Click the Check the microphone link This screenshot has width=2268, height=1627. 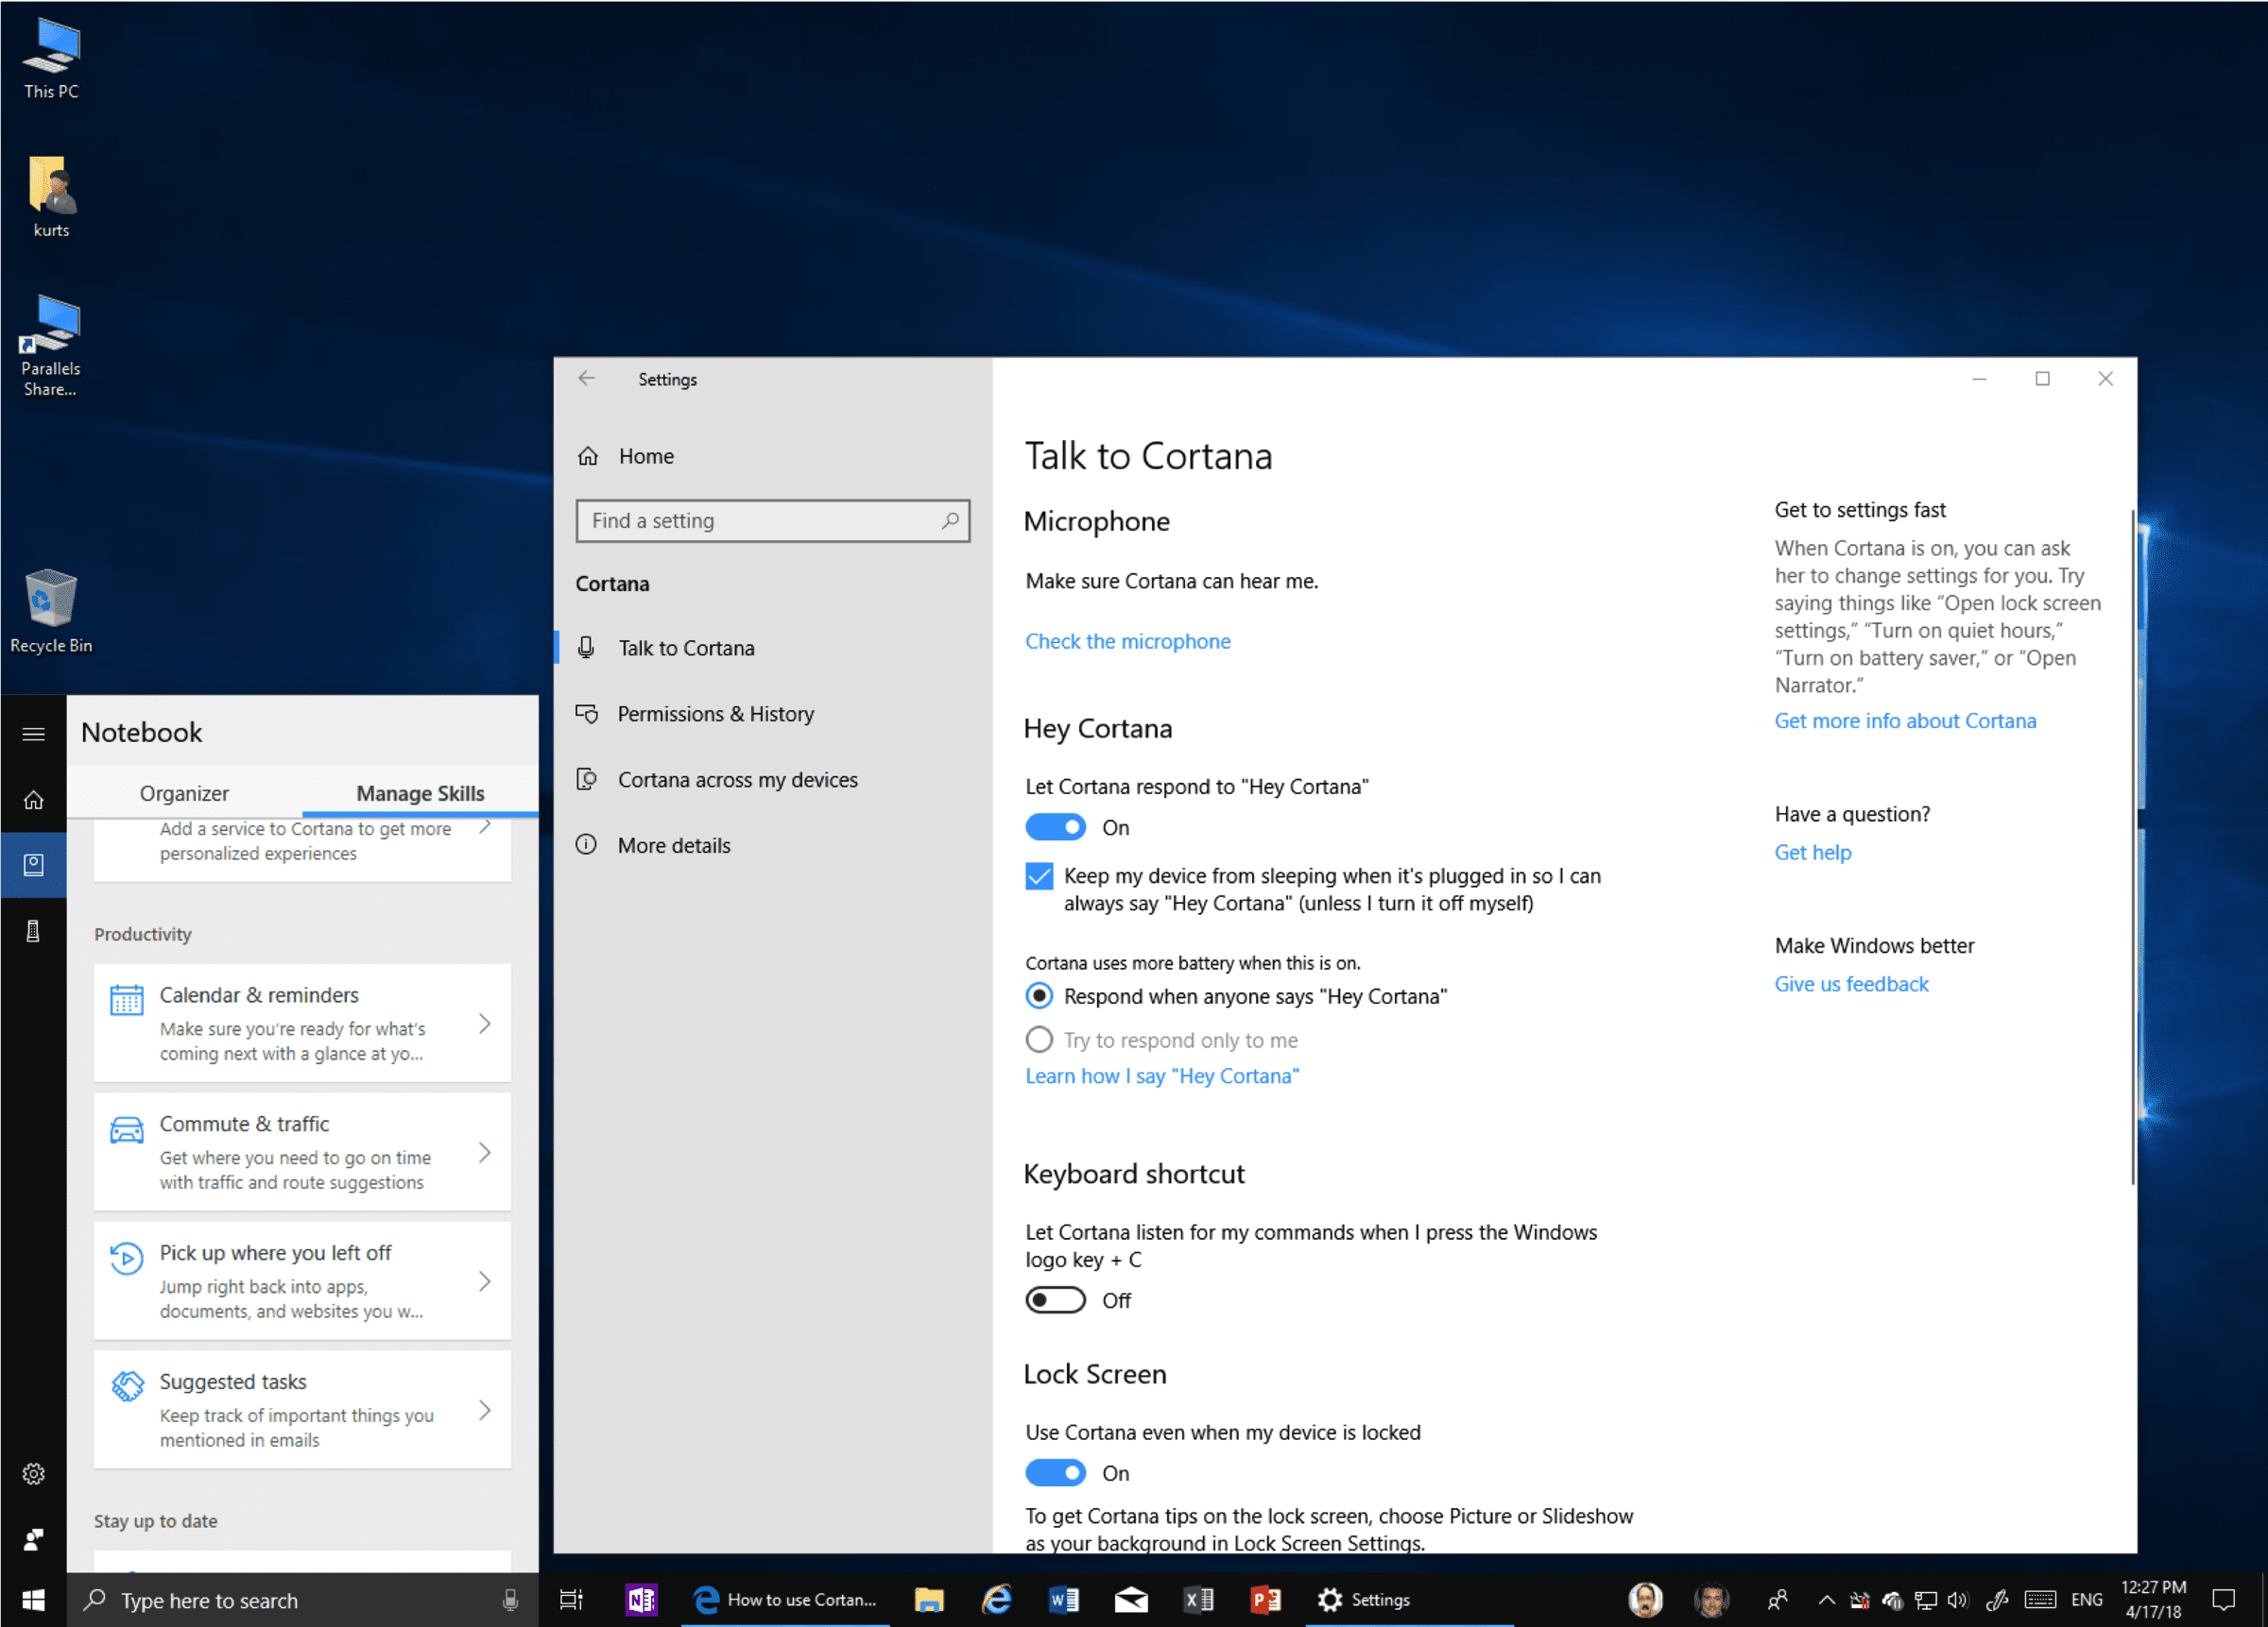click(1128, 640)
